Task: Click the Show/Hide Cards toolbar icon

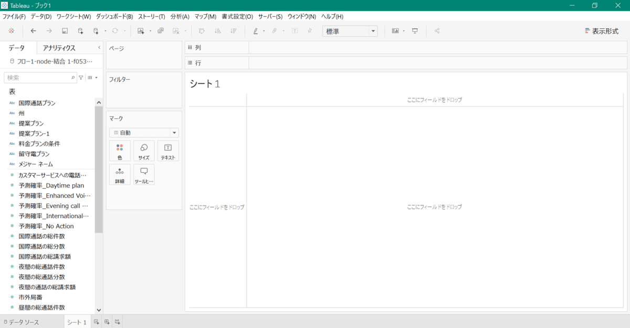Action: pos(395,31)
